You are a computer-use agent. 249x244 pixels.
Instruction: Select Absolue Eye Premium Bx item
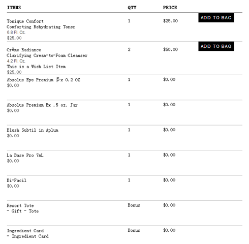[43, 80]
